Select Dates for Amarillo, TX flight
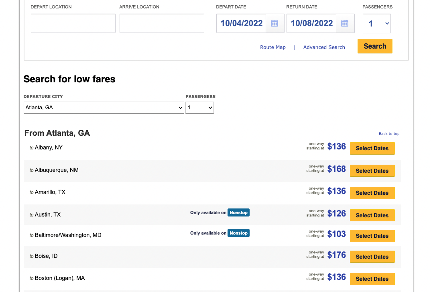 [x=372, y=193]
